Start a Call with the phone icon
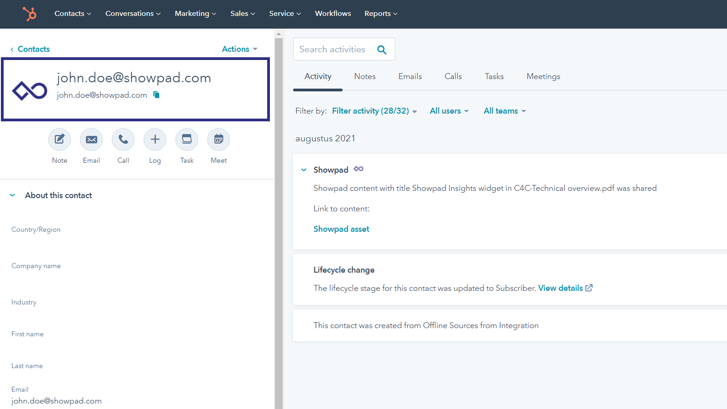The height and width of the screenshot is (409, 727). tap(123, 139)
